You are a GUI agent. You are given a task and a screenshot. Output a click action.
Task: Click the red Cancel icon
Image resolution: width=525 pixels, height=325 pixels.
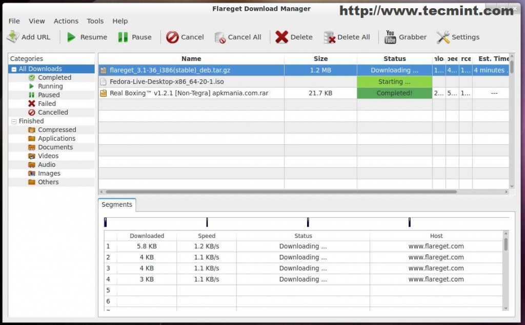click(172, 37)
